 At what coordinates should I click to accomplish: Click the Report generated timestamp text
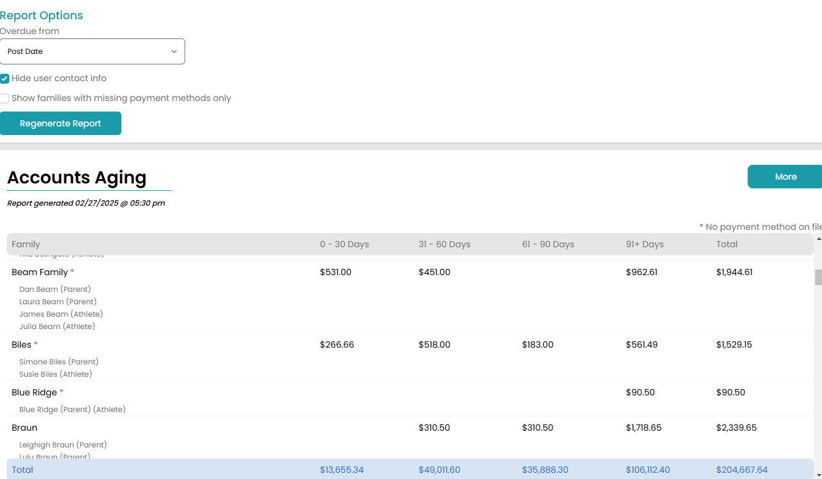coord(86,203)
